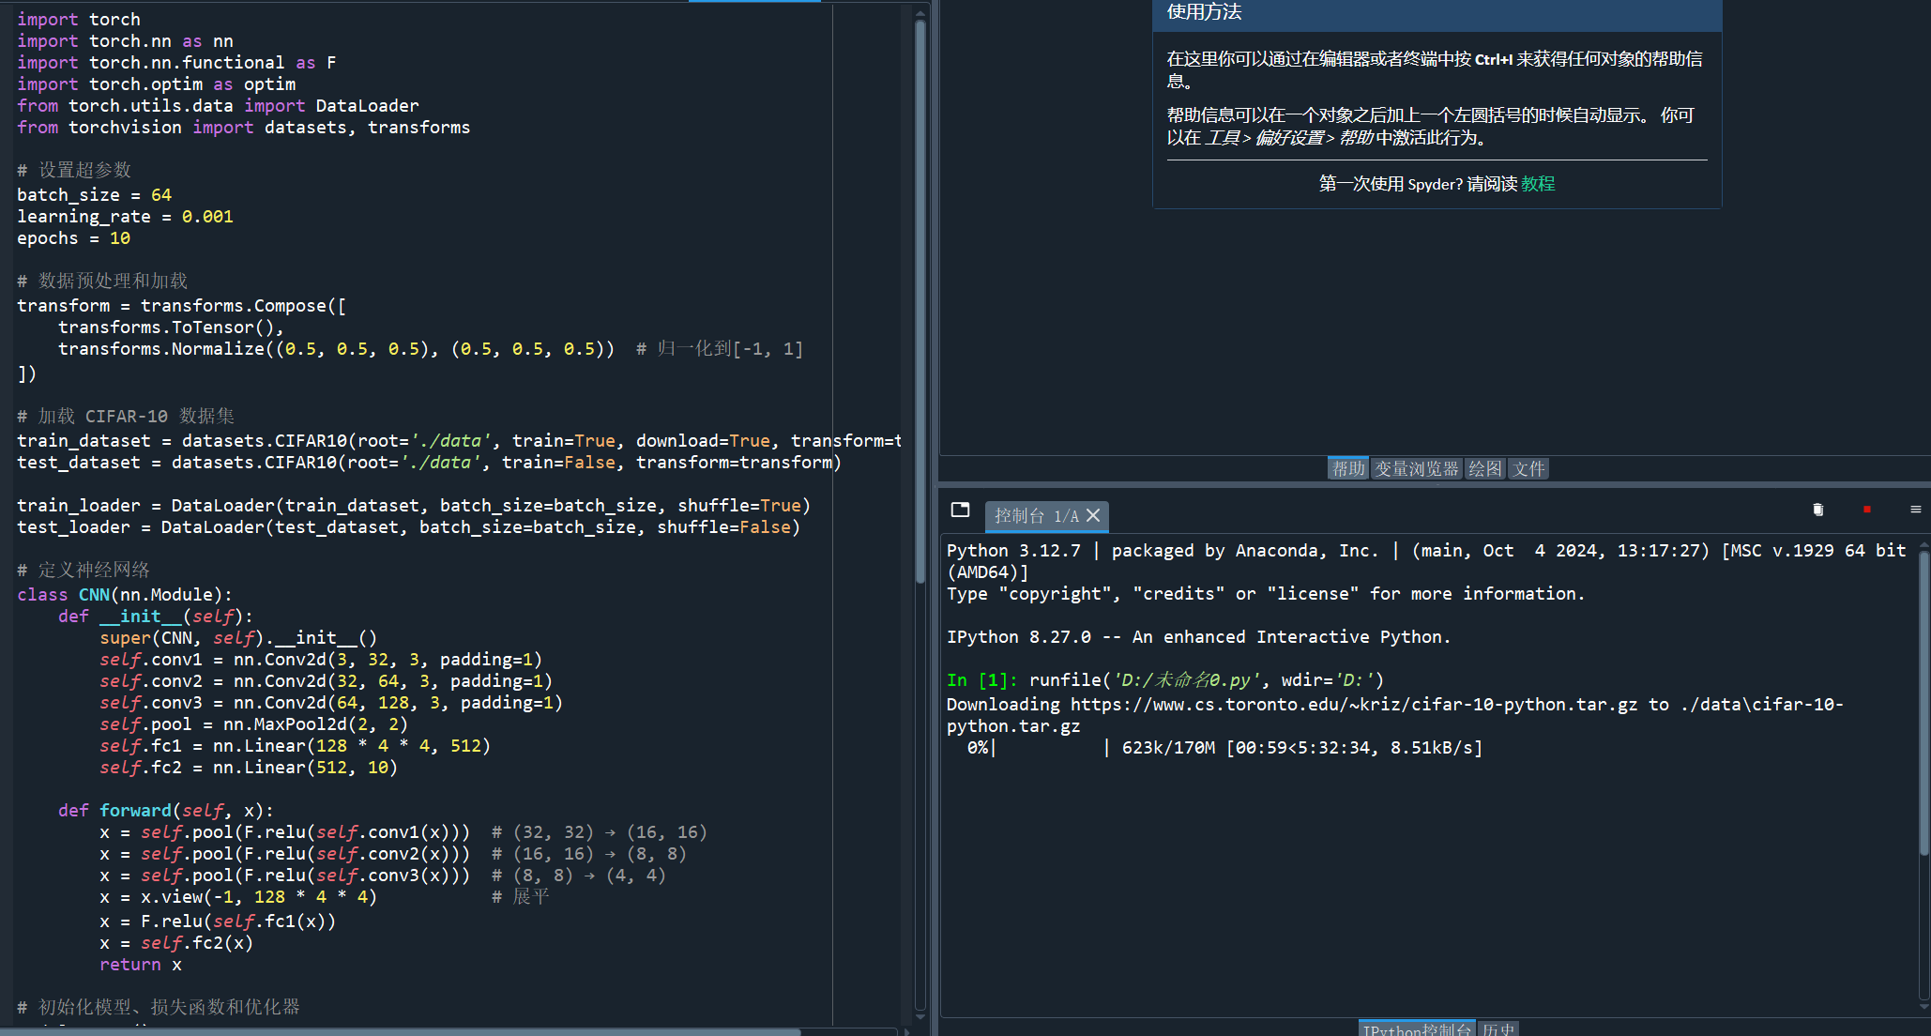Select the 帮助 pane tab
The image size is (1931, 1036).
tap(1348, 468)
